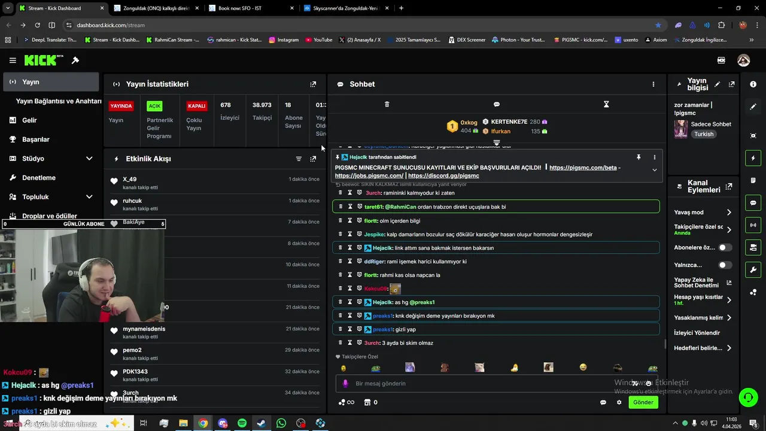The width and height of the screenshot is (766, 431).
Task: Timeout flortt's 'olm içerden bilgi' message via hourglass
Action: [350, 220]
